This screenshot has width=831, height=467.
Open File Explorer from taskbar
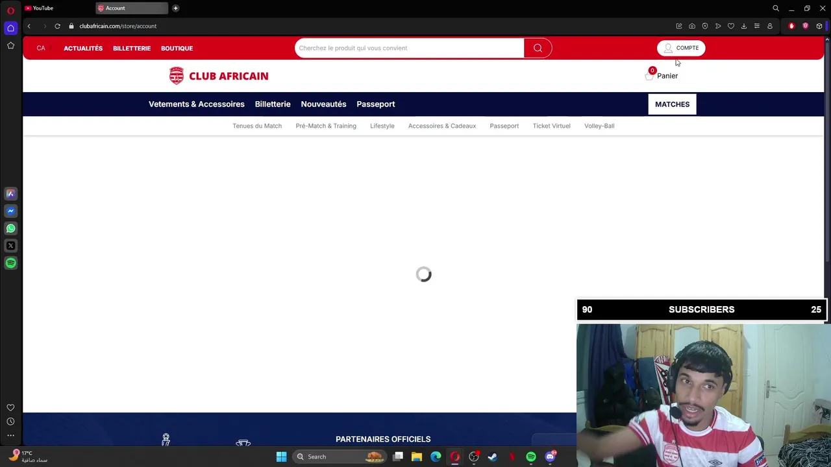tap(417, 457)
